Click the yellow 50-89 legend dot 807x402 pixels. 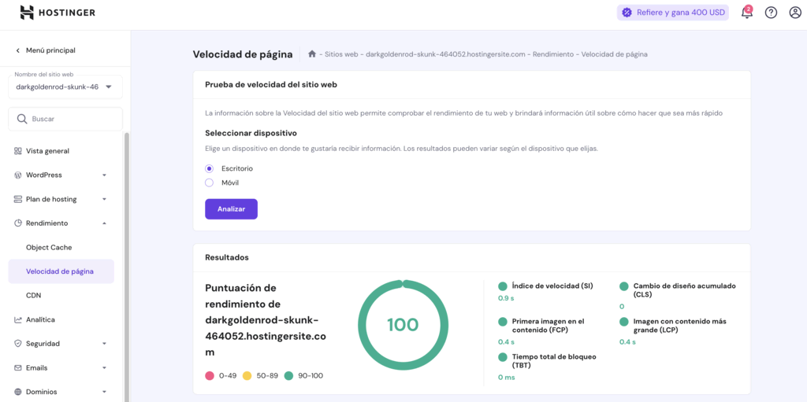click(247, 376)
